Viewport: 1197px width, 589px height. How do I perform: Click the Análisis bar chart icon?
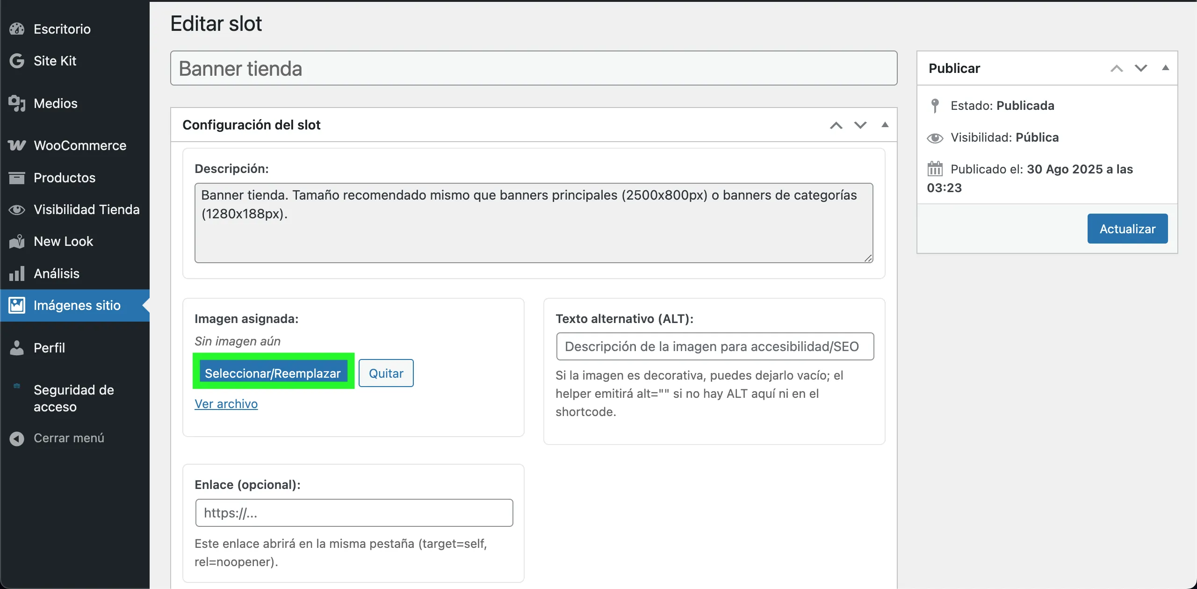(17, 273)
